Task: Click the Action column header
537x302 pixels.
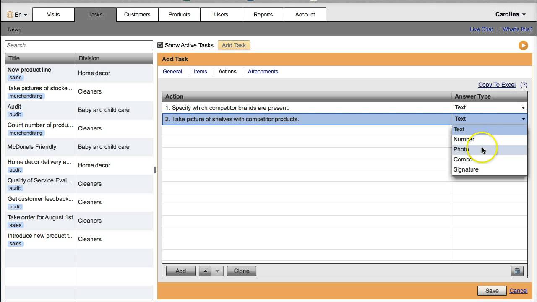Action: point(307,96)
